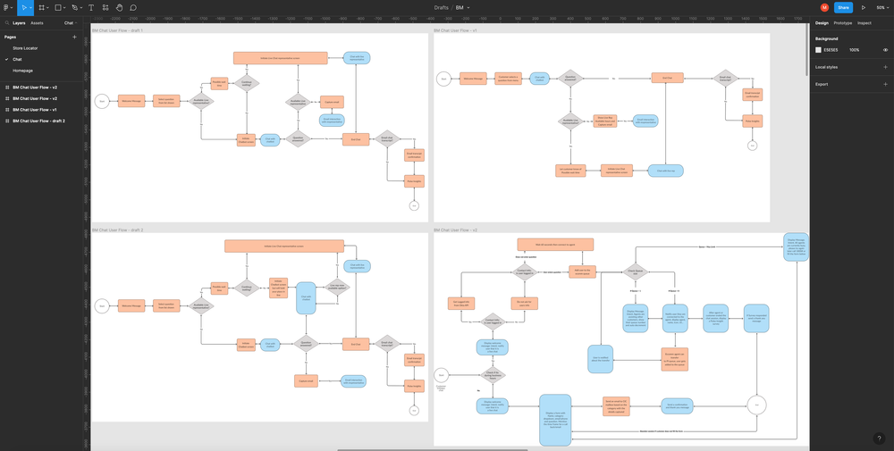Switch to the Layers tab

tap(19, 23)
